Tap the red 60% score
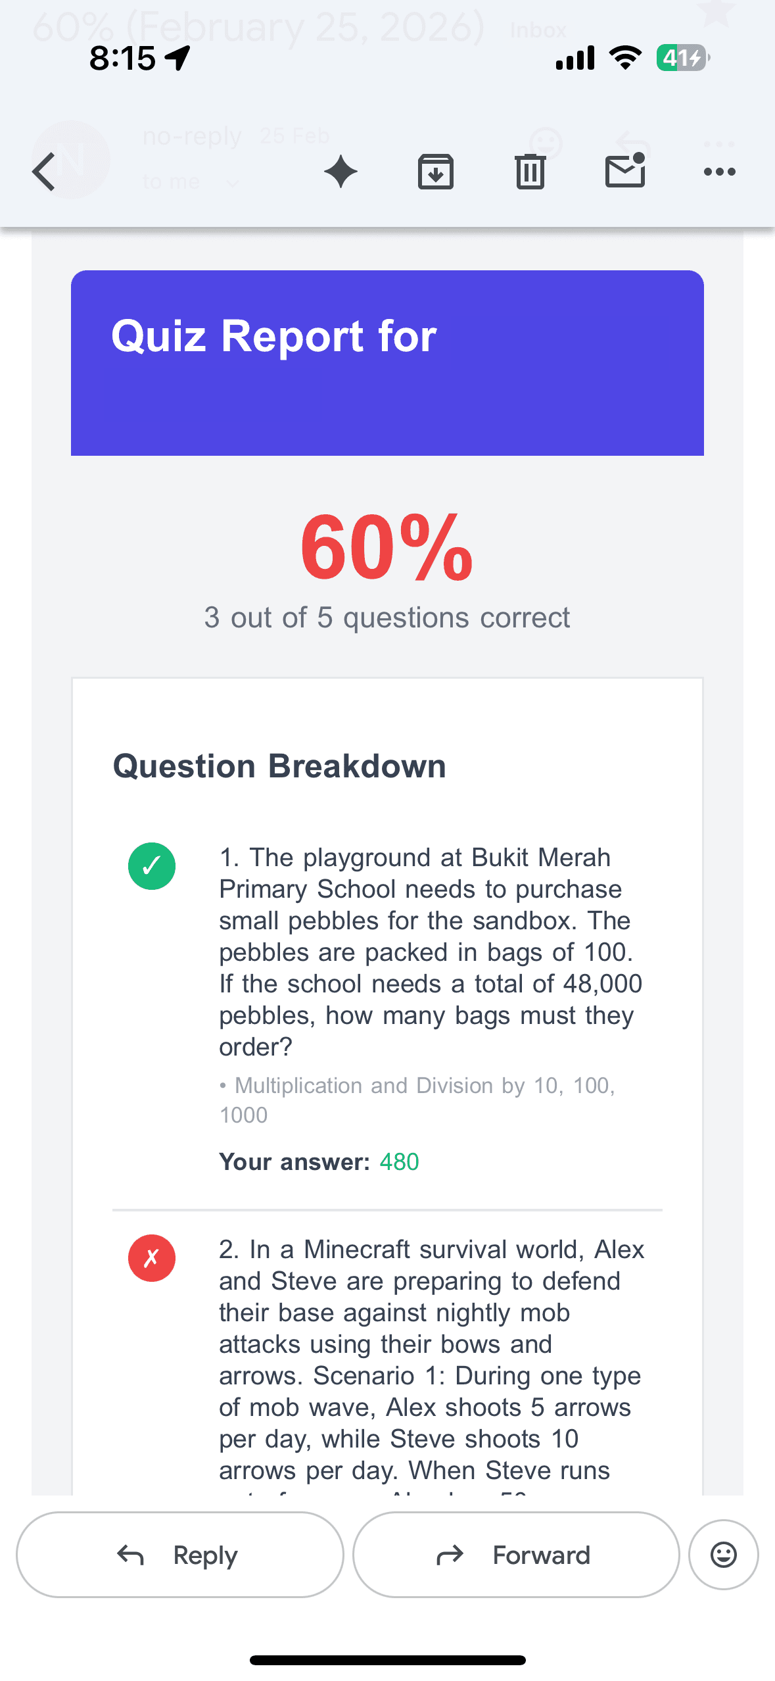The image size is (775, 1681). [x=387, y=548]
